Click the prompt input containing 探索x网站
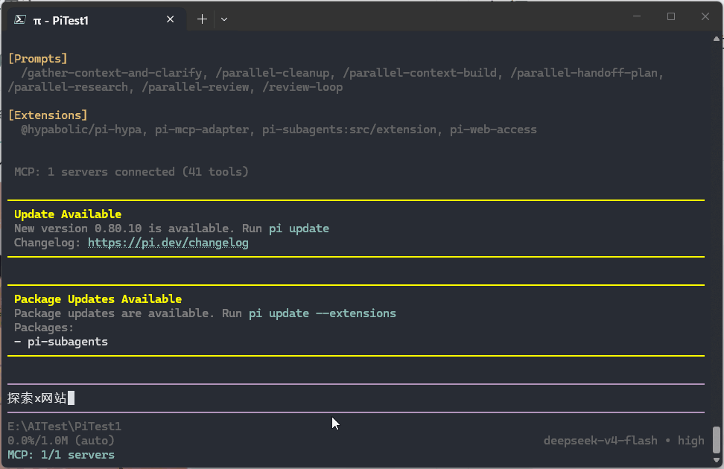Screen dimensions: 724x469 (x=355, y=398)
